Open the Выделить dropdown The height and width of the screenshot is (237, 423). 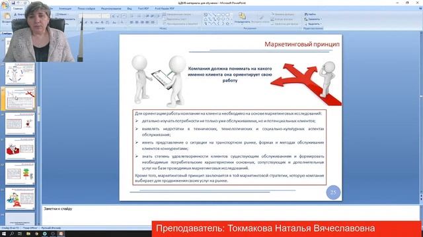(x=313, y=24)
